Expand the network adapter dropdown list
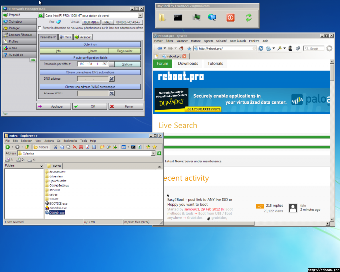Screen dimensions: 340x272 [x=140, y=15]
